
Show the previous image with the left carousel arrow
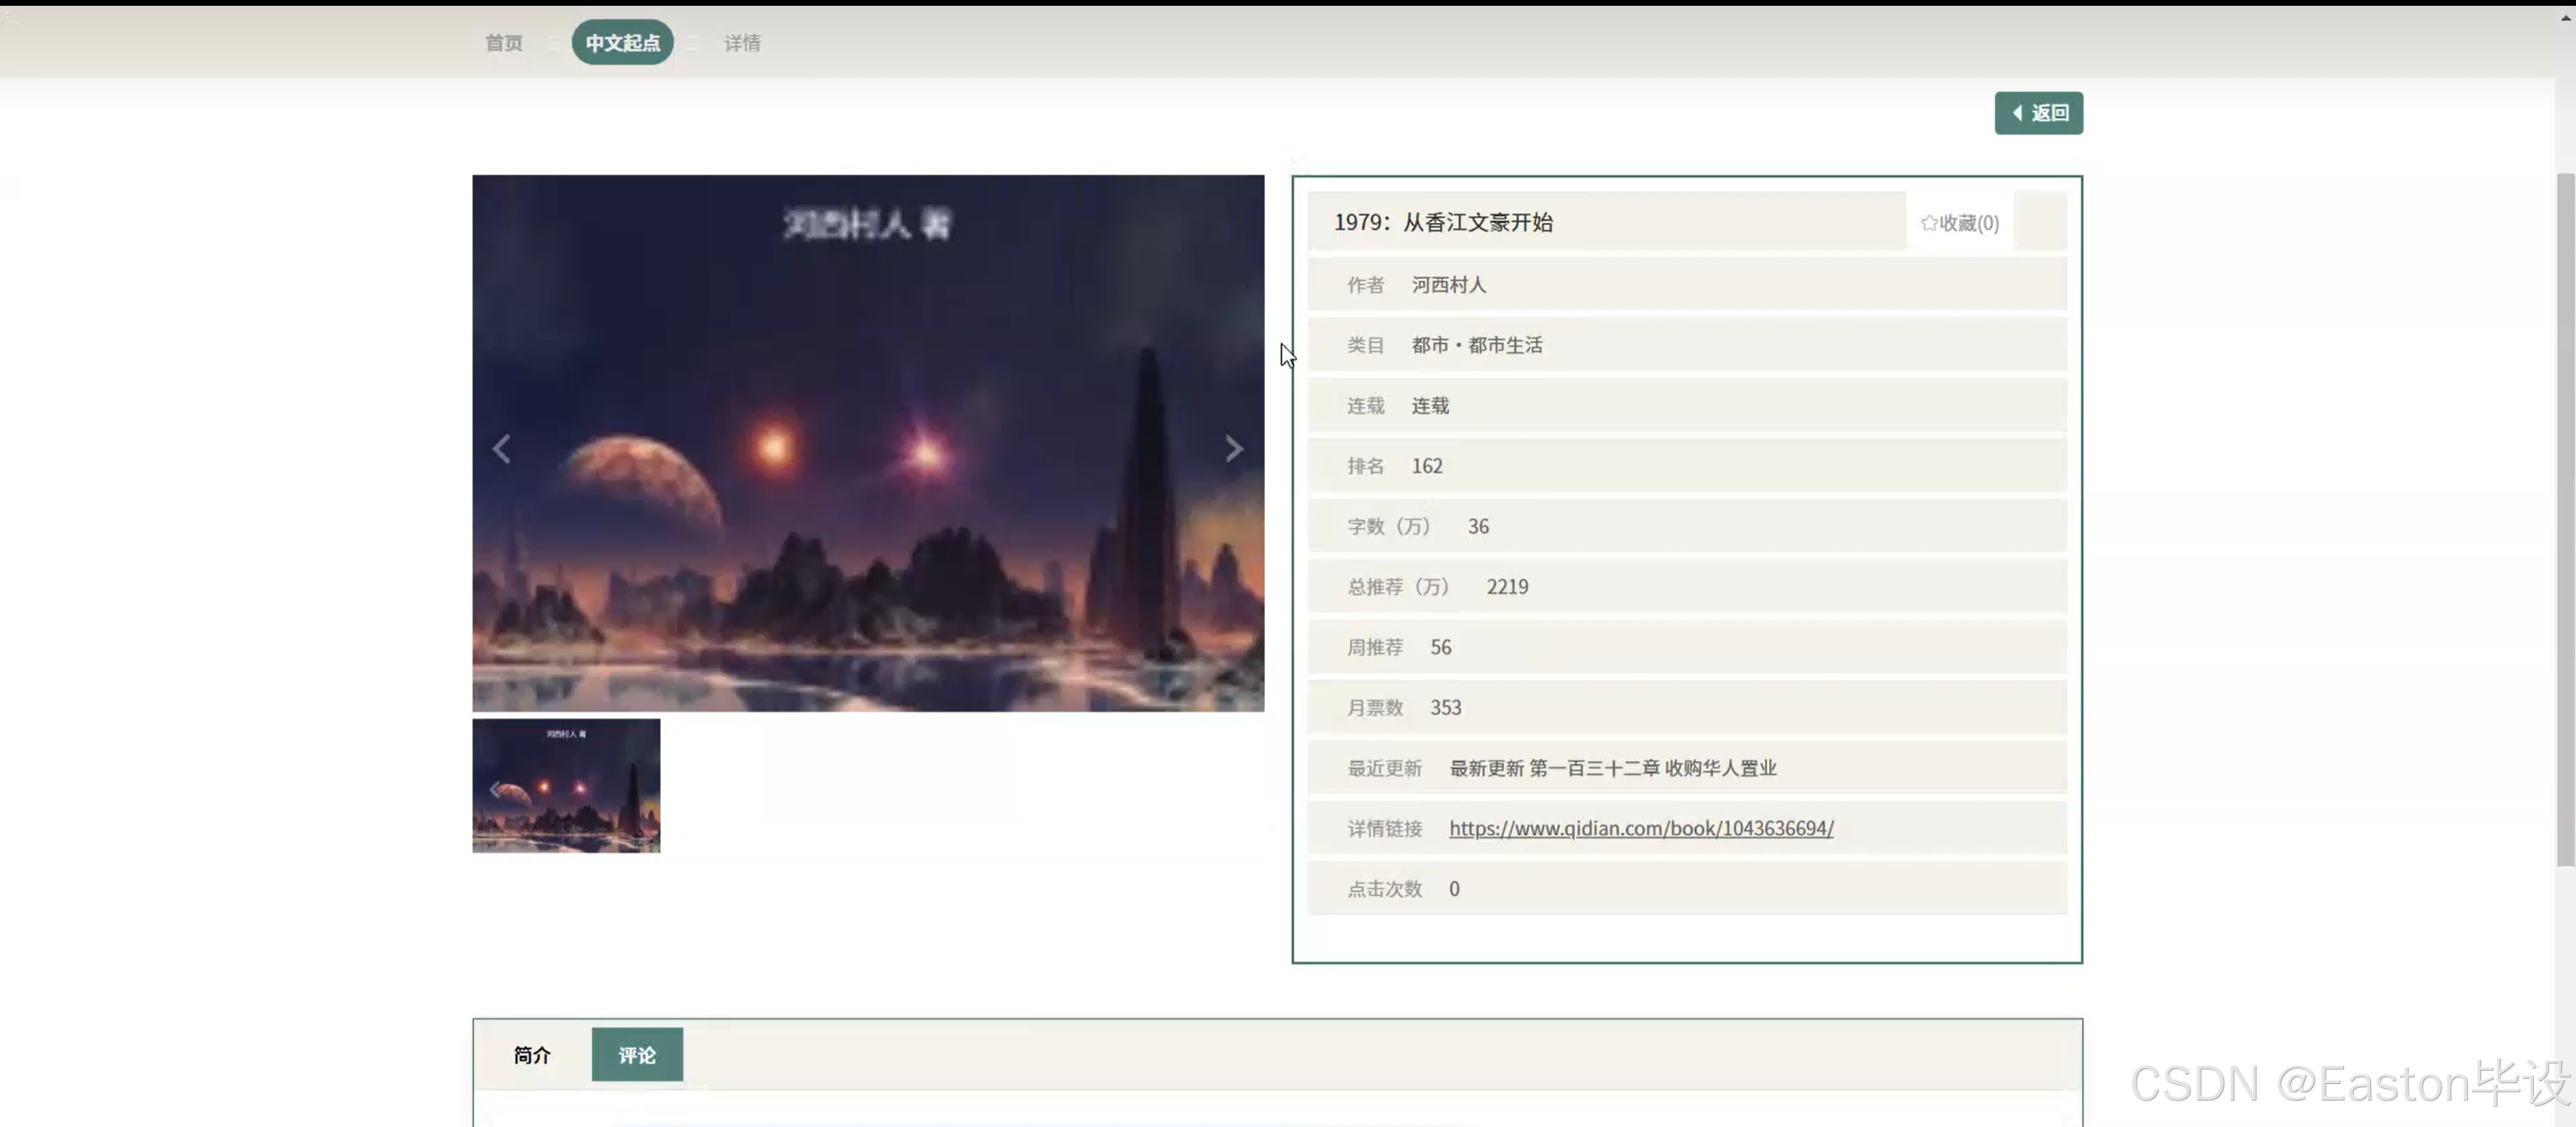tap(501, 449)
